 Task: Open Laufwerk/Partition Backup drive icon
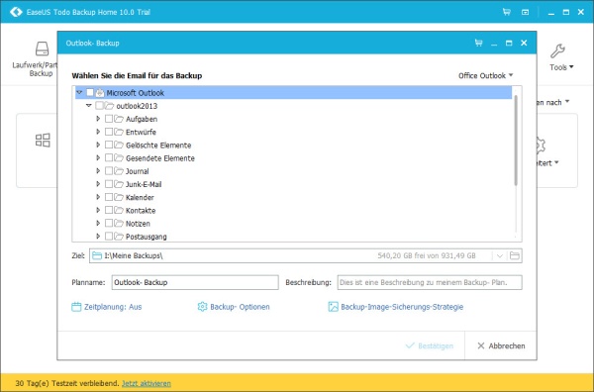(42, 49)
